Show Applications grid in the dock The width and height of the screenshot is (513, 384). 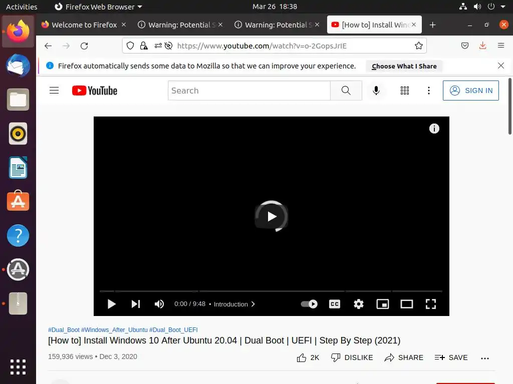[x=18, y=367]
